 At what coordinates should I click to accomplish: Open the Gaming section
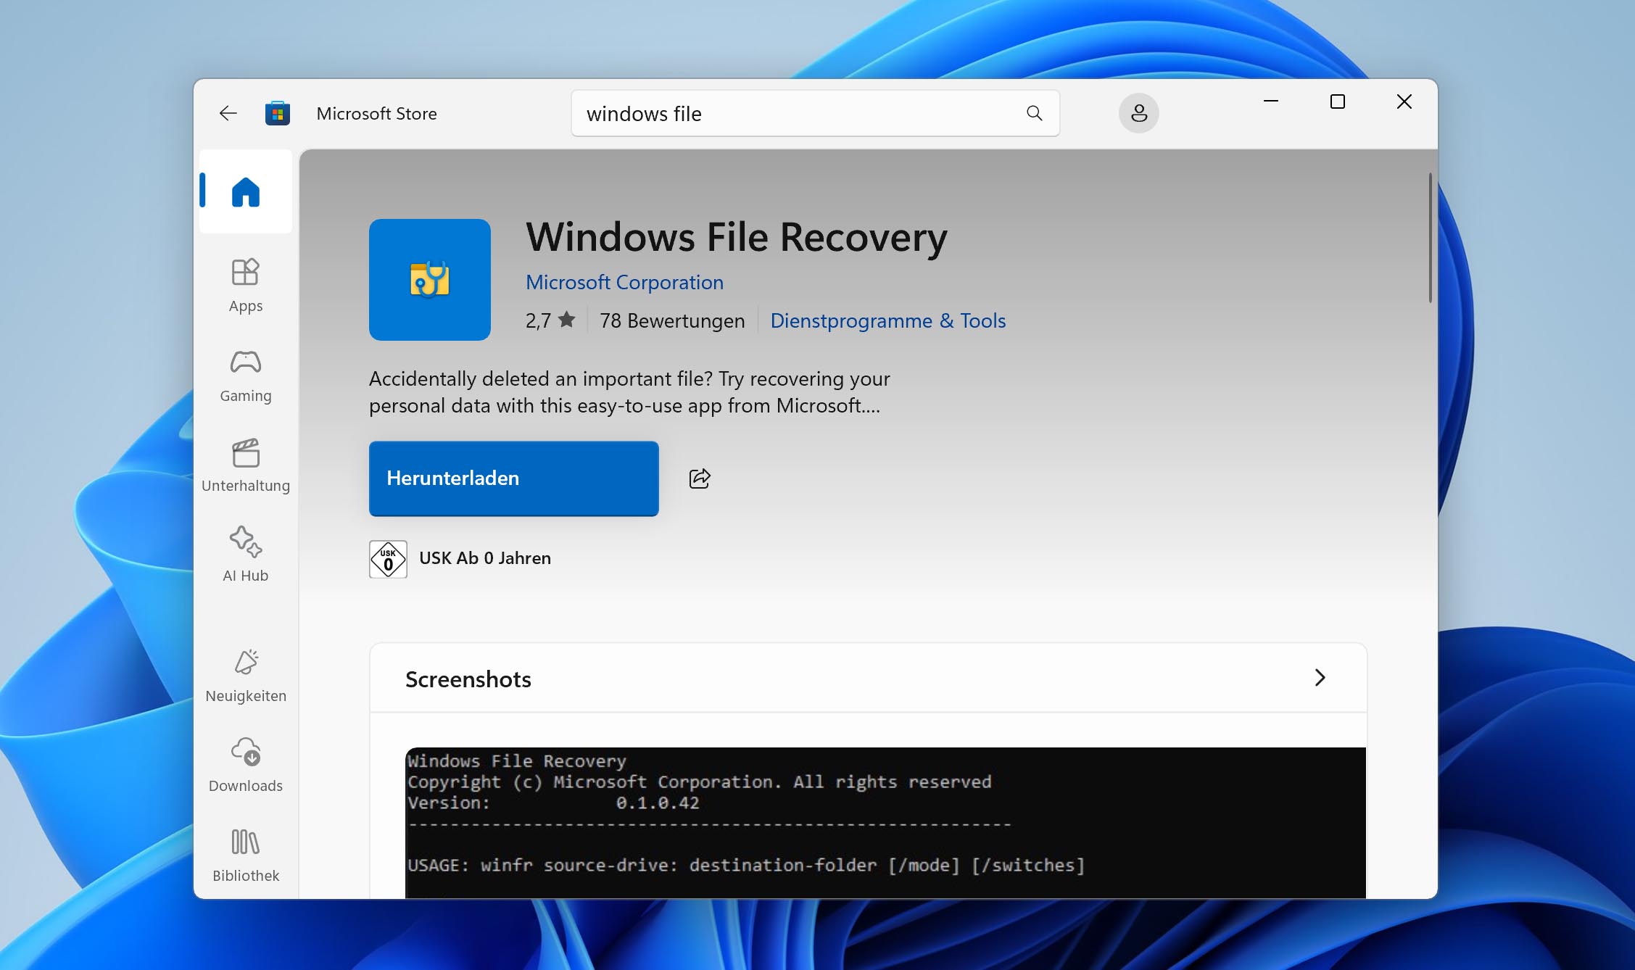pyautogui.click(x=246, y=376)
